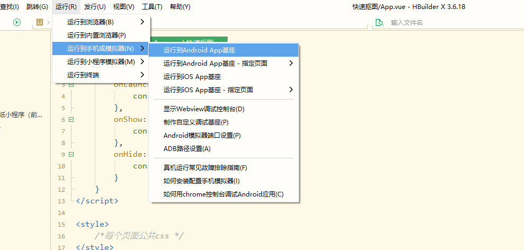Open the 运行(R) menu

click(x=66, y=7)
